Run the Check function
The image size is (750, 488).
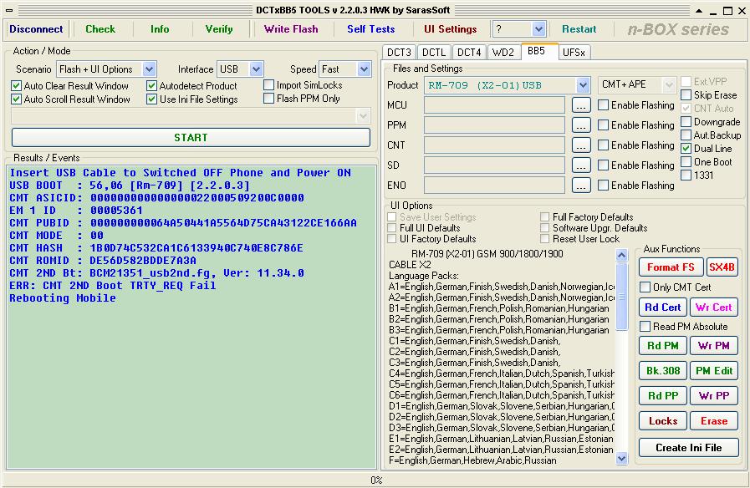coord(100,29)
